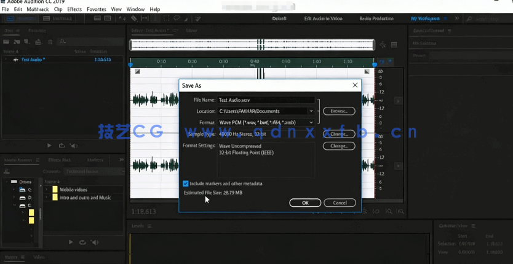Select Test Audio file in Files panel
This screenshot has height=264, width=513.
tap(33, 60)
